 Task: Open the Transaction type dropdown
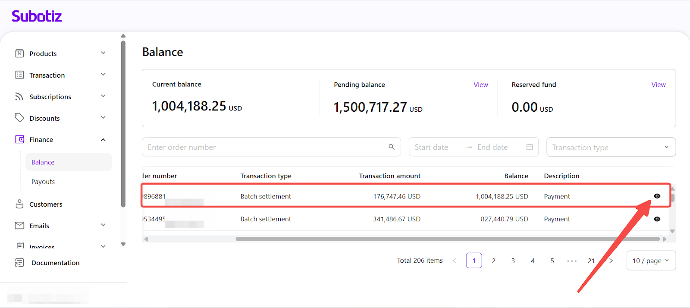tap(611, 148)
